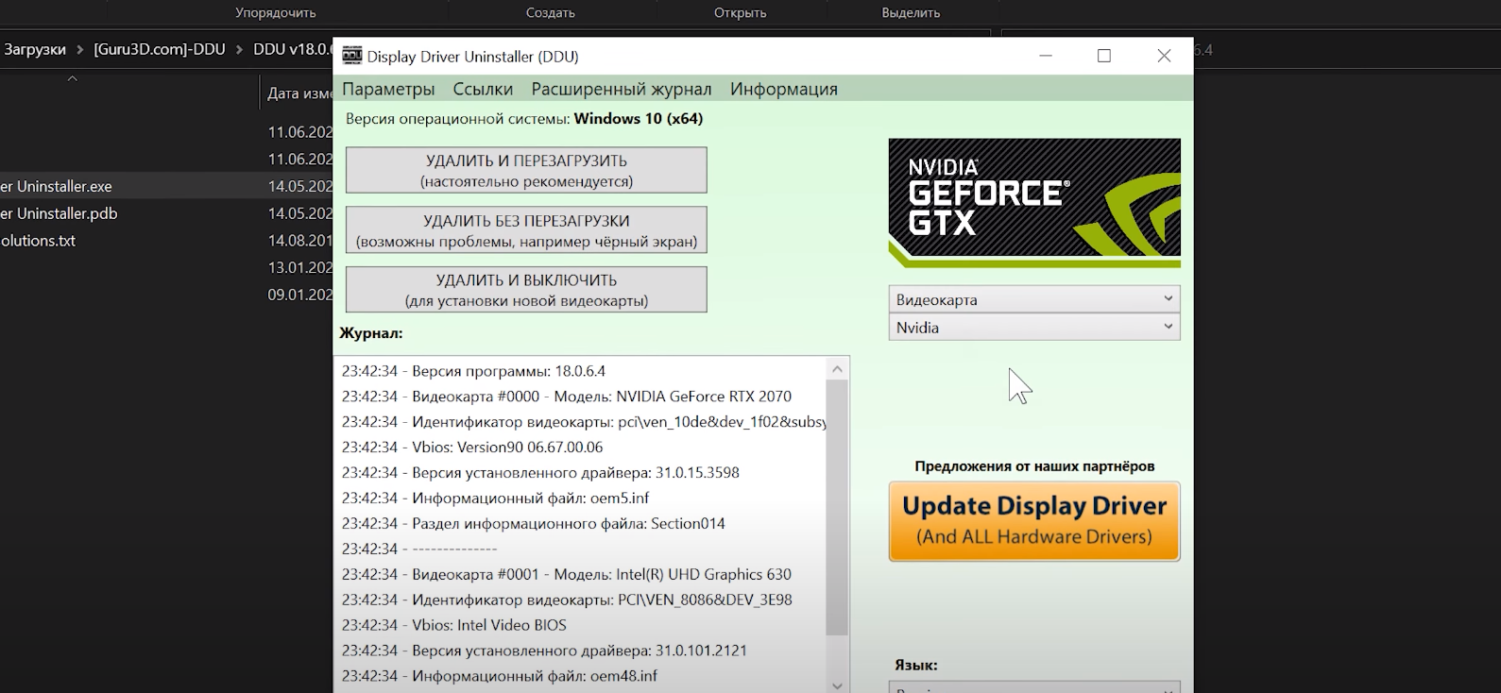
Task: Open the Видеокарта device type dropdown
Action: [1034, 299]
